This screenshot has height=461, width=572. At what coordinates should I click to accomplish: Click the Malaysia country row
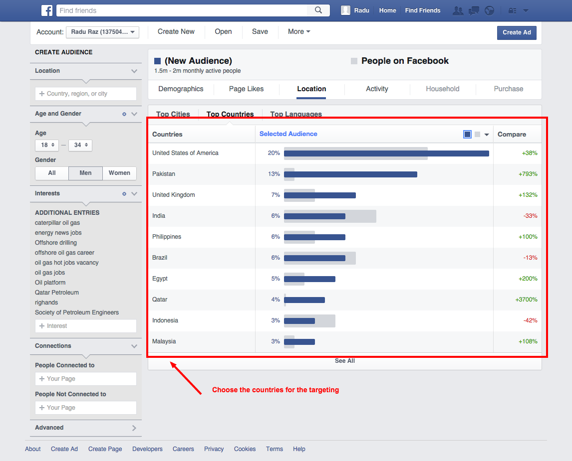point(345,341)
